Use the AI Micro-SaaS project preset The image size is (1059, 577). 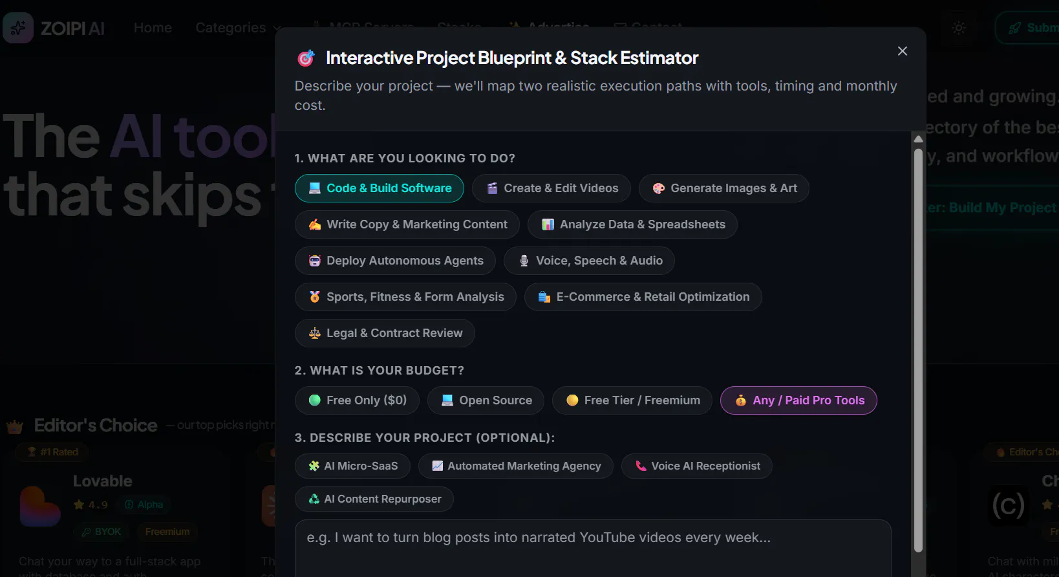352,466
